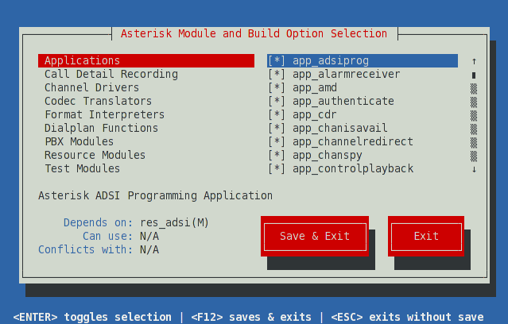The height and width of the screenshot is (324, 508).
Task: Toggle the app_cdr module selection
Action: (277, 115)
